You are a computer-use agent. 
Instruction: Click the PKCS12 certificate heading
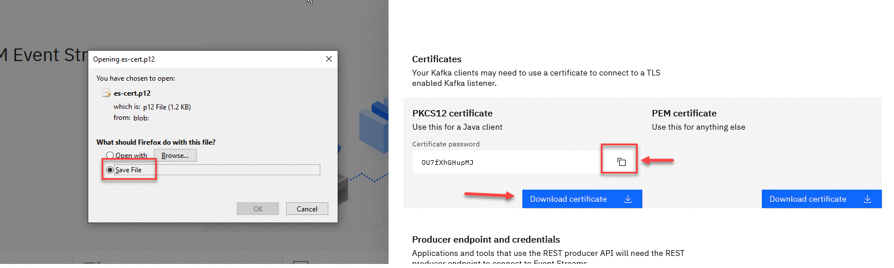coord(452,114)
